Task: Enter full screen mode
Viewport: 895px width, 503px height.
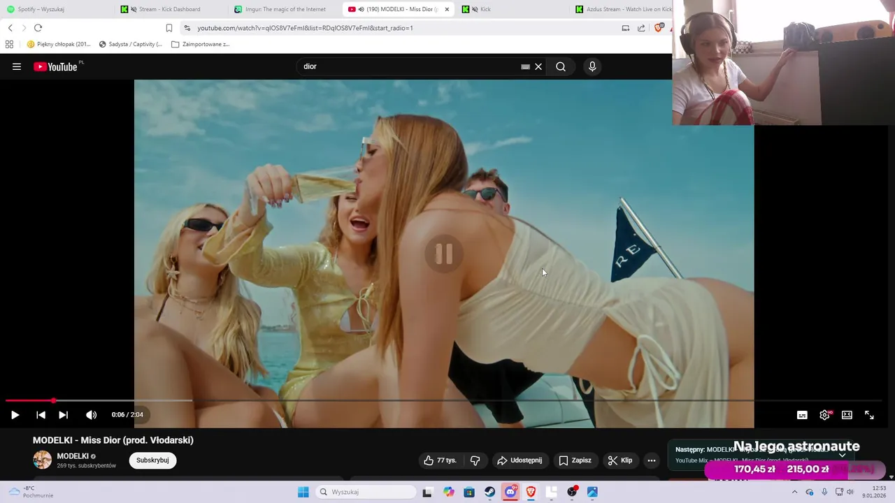Action: pyautogui.click(x=869, y=415)
